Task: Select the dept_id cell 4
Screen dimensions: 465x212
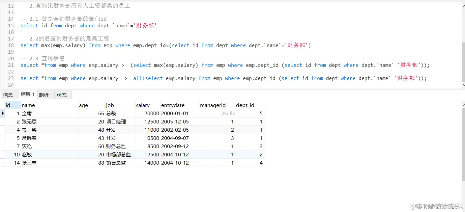Action: [x=249, y=163]
